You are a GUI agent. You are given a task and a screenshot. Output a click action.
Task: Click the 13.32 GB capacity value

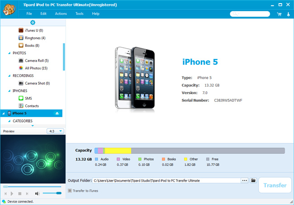click(x=212, y=85)
